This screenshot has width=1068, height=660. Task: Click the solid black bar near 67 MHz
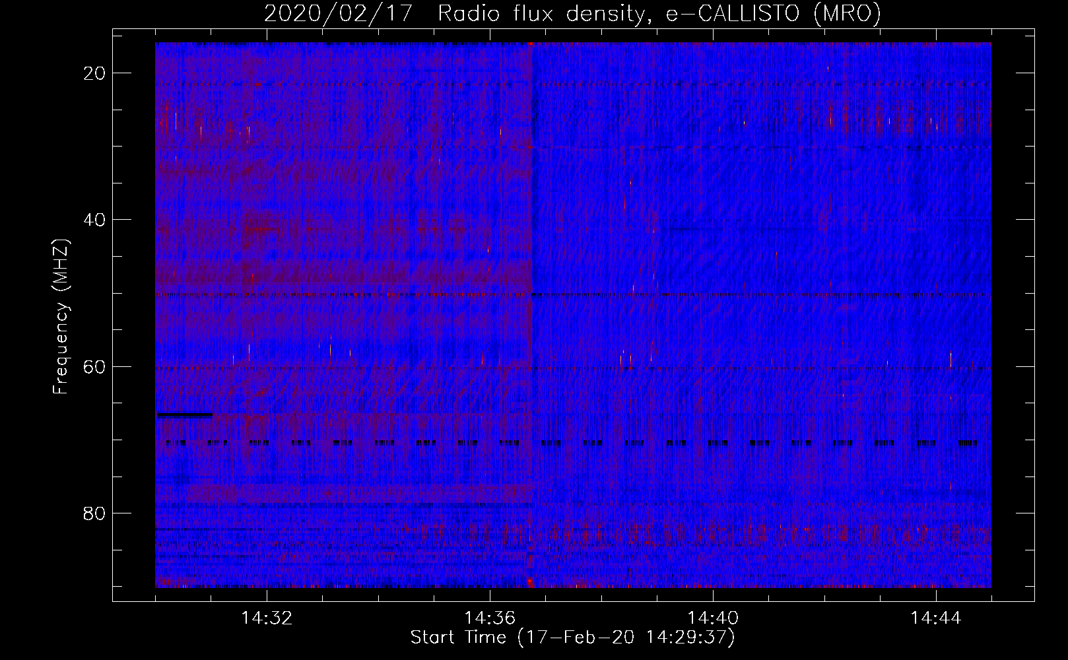point(184,415)
